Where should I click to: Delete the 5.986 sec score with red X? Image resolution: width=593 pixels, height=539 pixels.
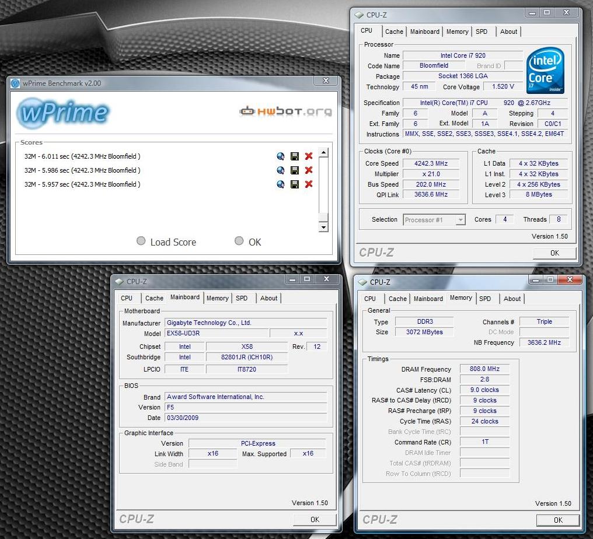tap(309, 170)
